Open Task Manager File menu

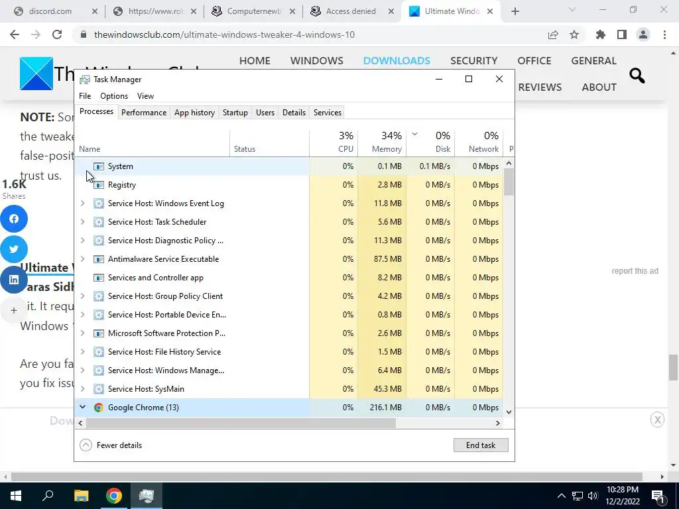tap(85, 96)
